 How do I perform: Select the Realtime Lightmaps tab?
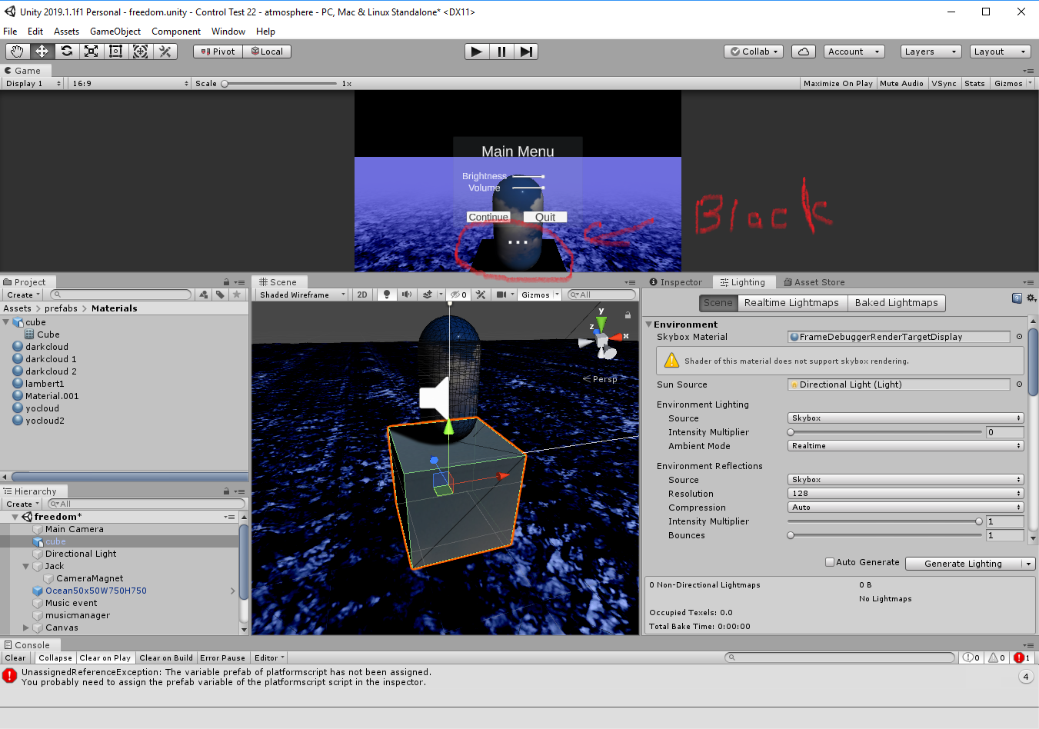click(x=791, y=303)
